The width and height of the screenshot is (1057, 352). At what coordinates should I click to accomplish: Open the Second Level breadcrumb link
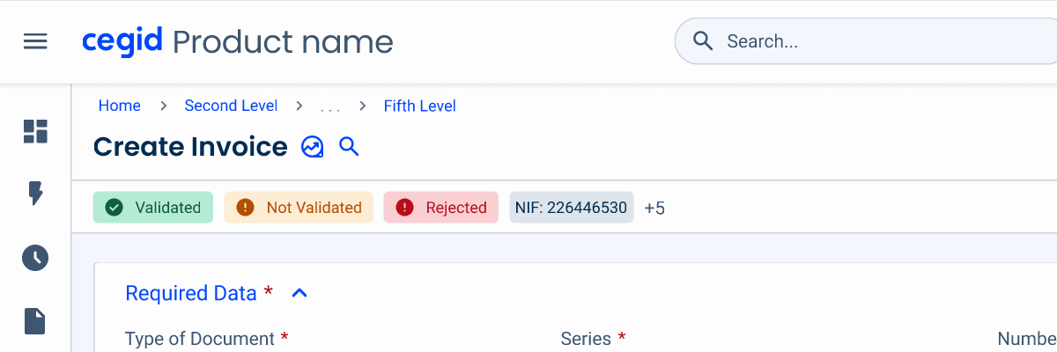point(231,106)
